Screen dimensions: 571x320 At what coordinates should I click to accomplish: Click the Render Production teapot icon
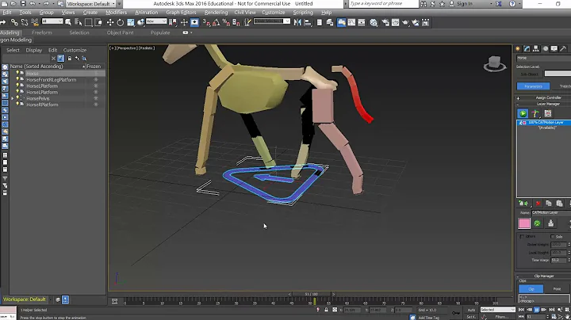[x=405, y=22]
